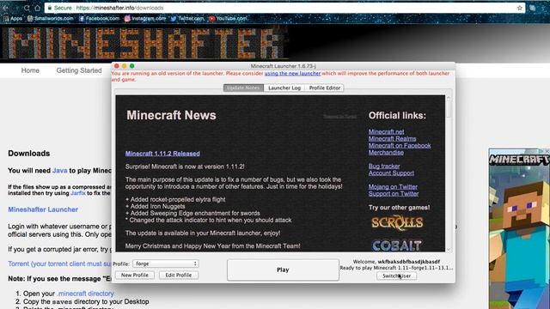Open Support on Twitter link
This screenshot has height=309, width=550.
394,194
